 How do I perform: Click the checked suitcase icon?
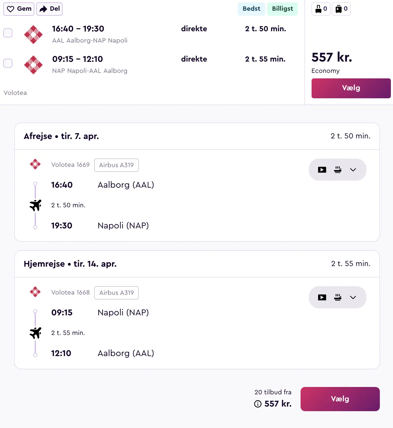click(x=339, y=9)
